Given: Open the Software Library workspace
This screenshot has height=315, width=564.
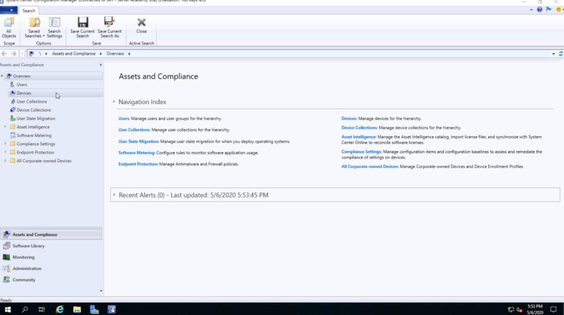Looking at the screenshot, I should (28, 246).
